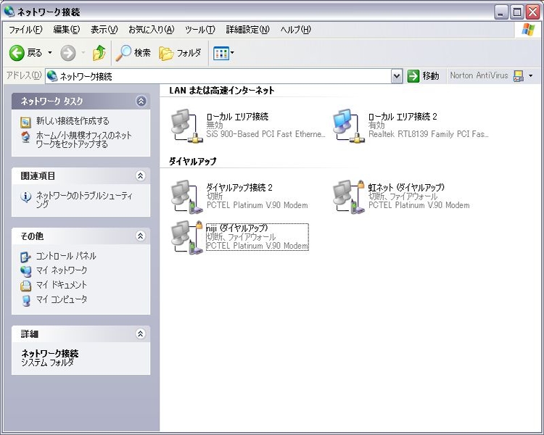
Task: Collapse the その他 panel
Action: [x=141, y=236]
